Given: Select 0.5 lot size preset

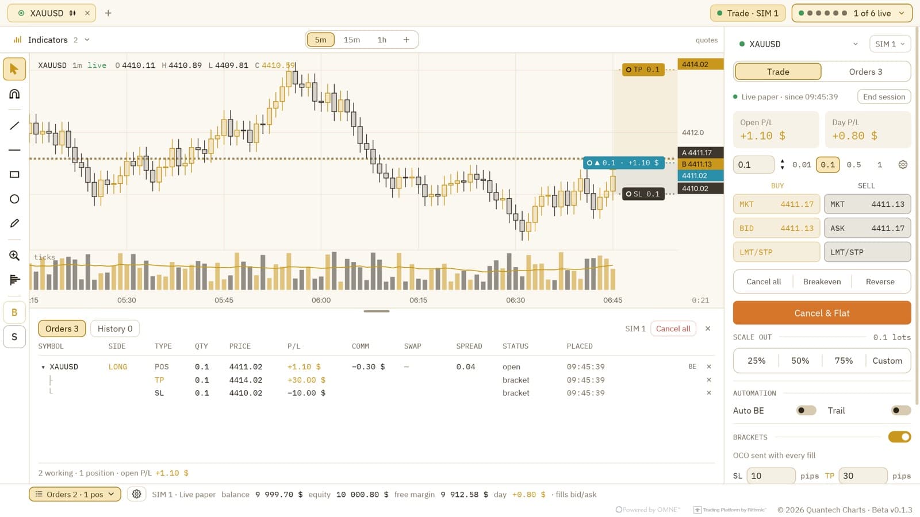Looking at the screenshot, I should click(x=854, y=165).
